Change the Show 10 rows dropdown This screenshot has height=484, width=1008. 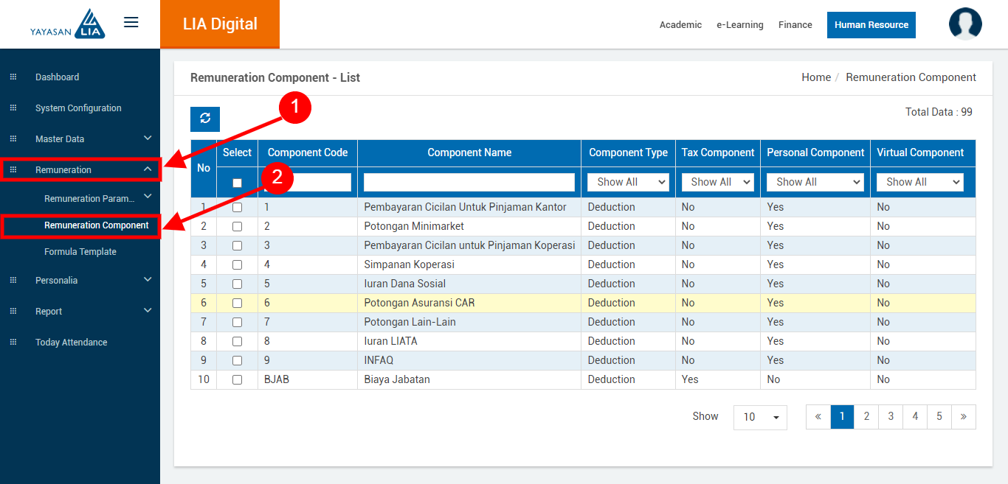click(760, 418)
